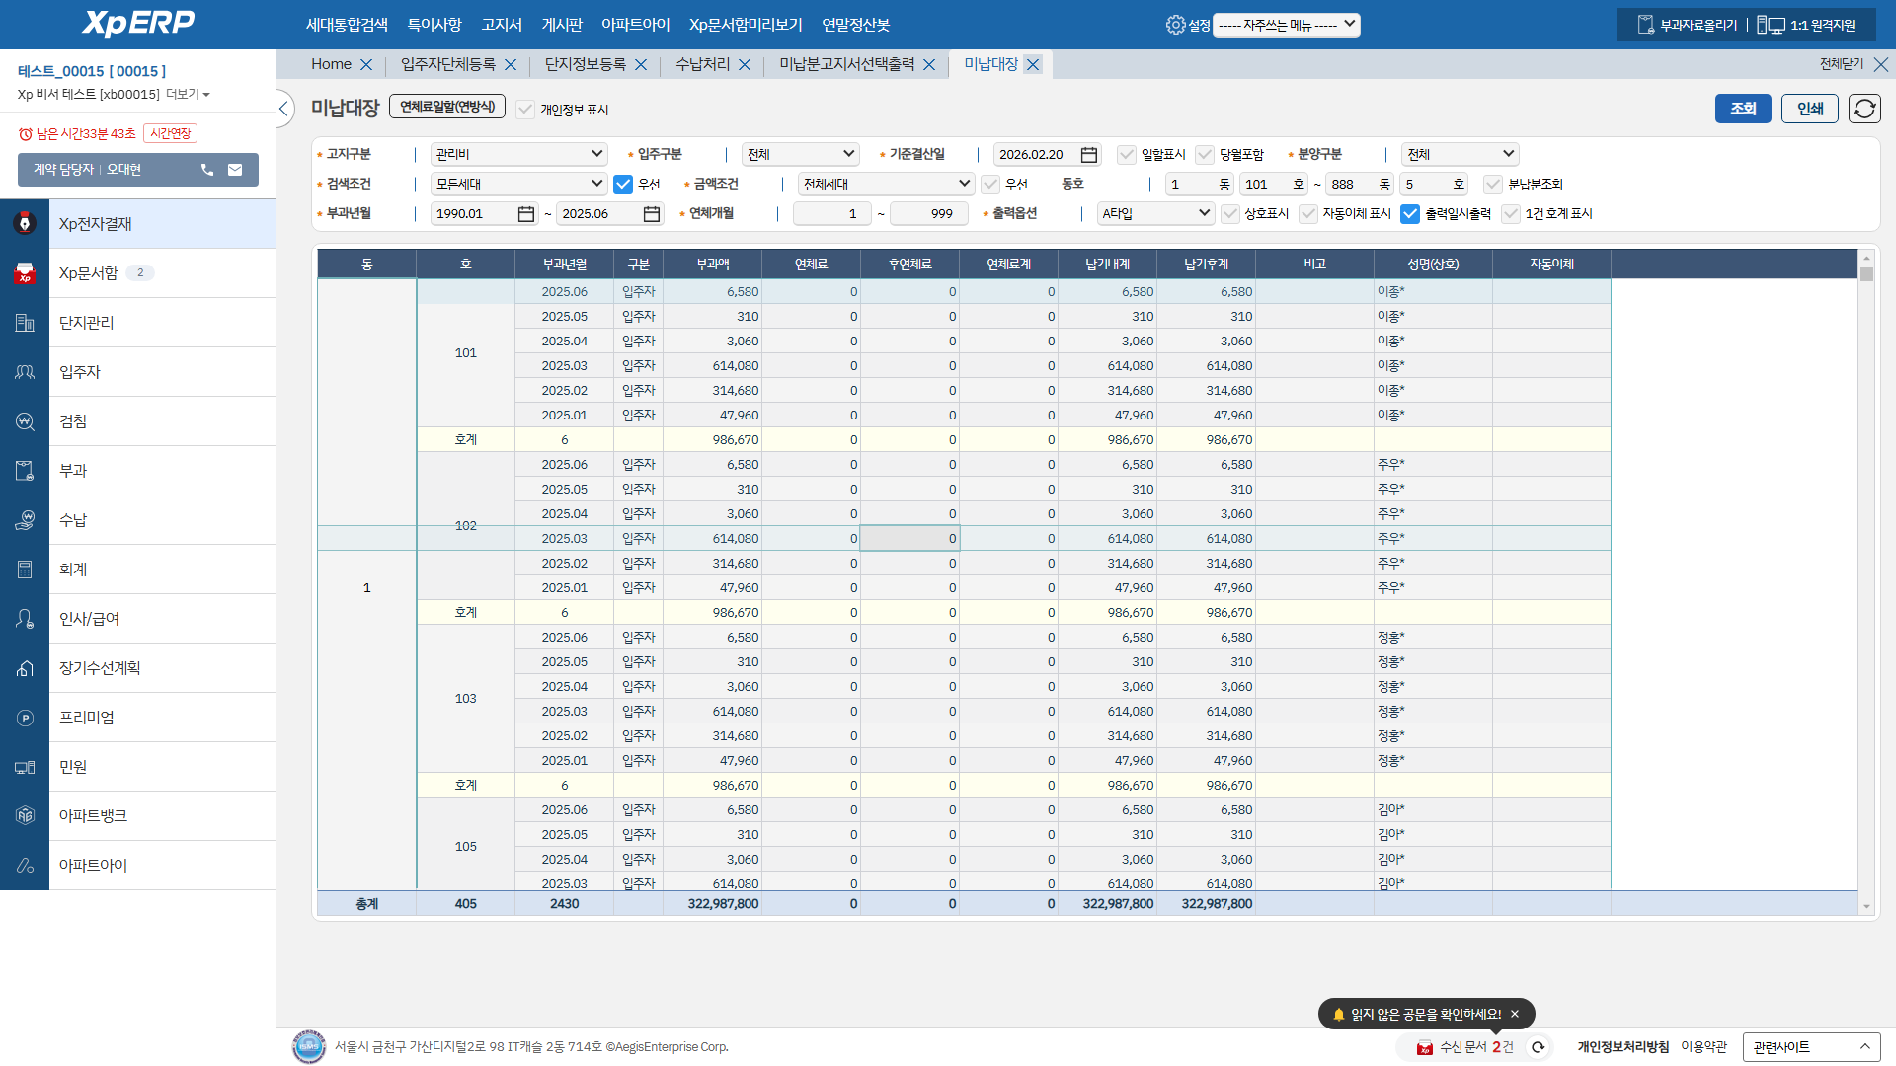
Task: Collapse sidebar with left arrow handle
Action: (284, 109)
